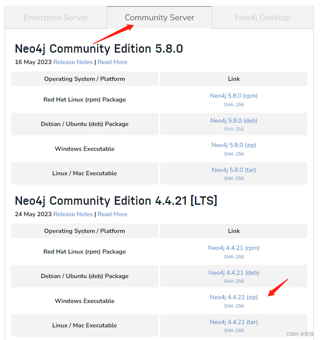Click Read More under Community Edition 4.4.21
The width and height of the screenshot is (320, 340).
(112, 214)
